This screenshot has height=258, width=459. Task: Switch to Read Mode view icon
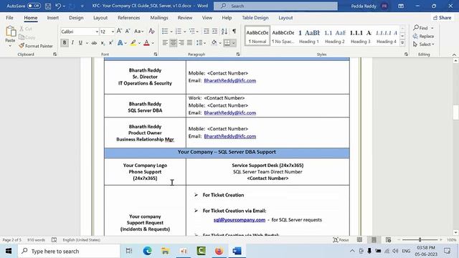tap(359, 240)
